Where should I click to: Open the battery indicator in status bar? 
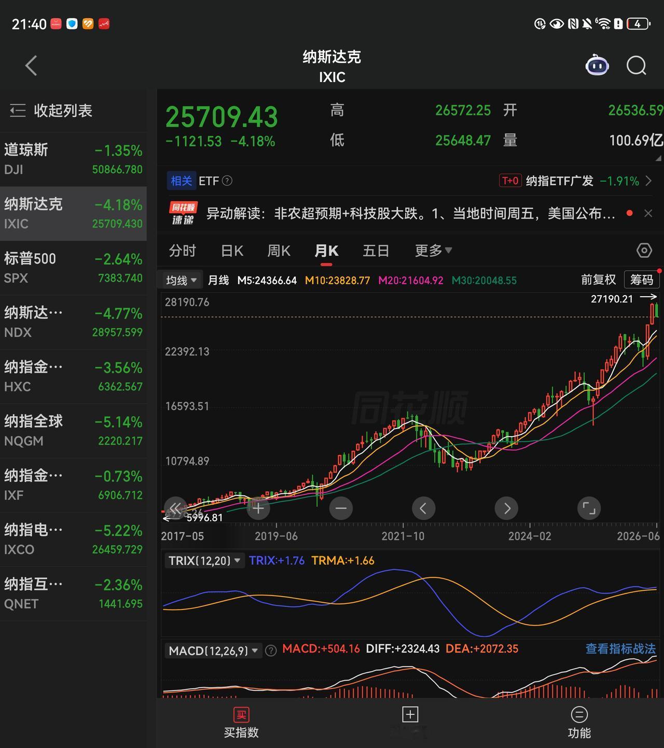pyautogui.click(x=638, y=24)
